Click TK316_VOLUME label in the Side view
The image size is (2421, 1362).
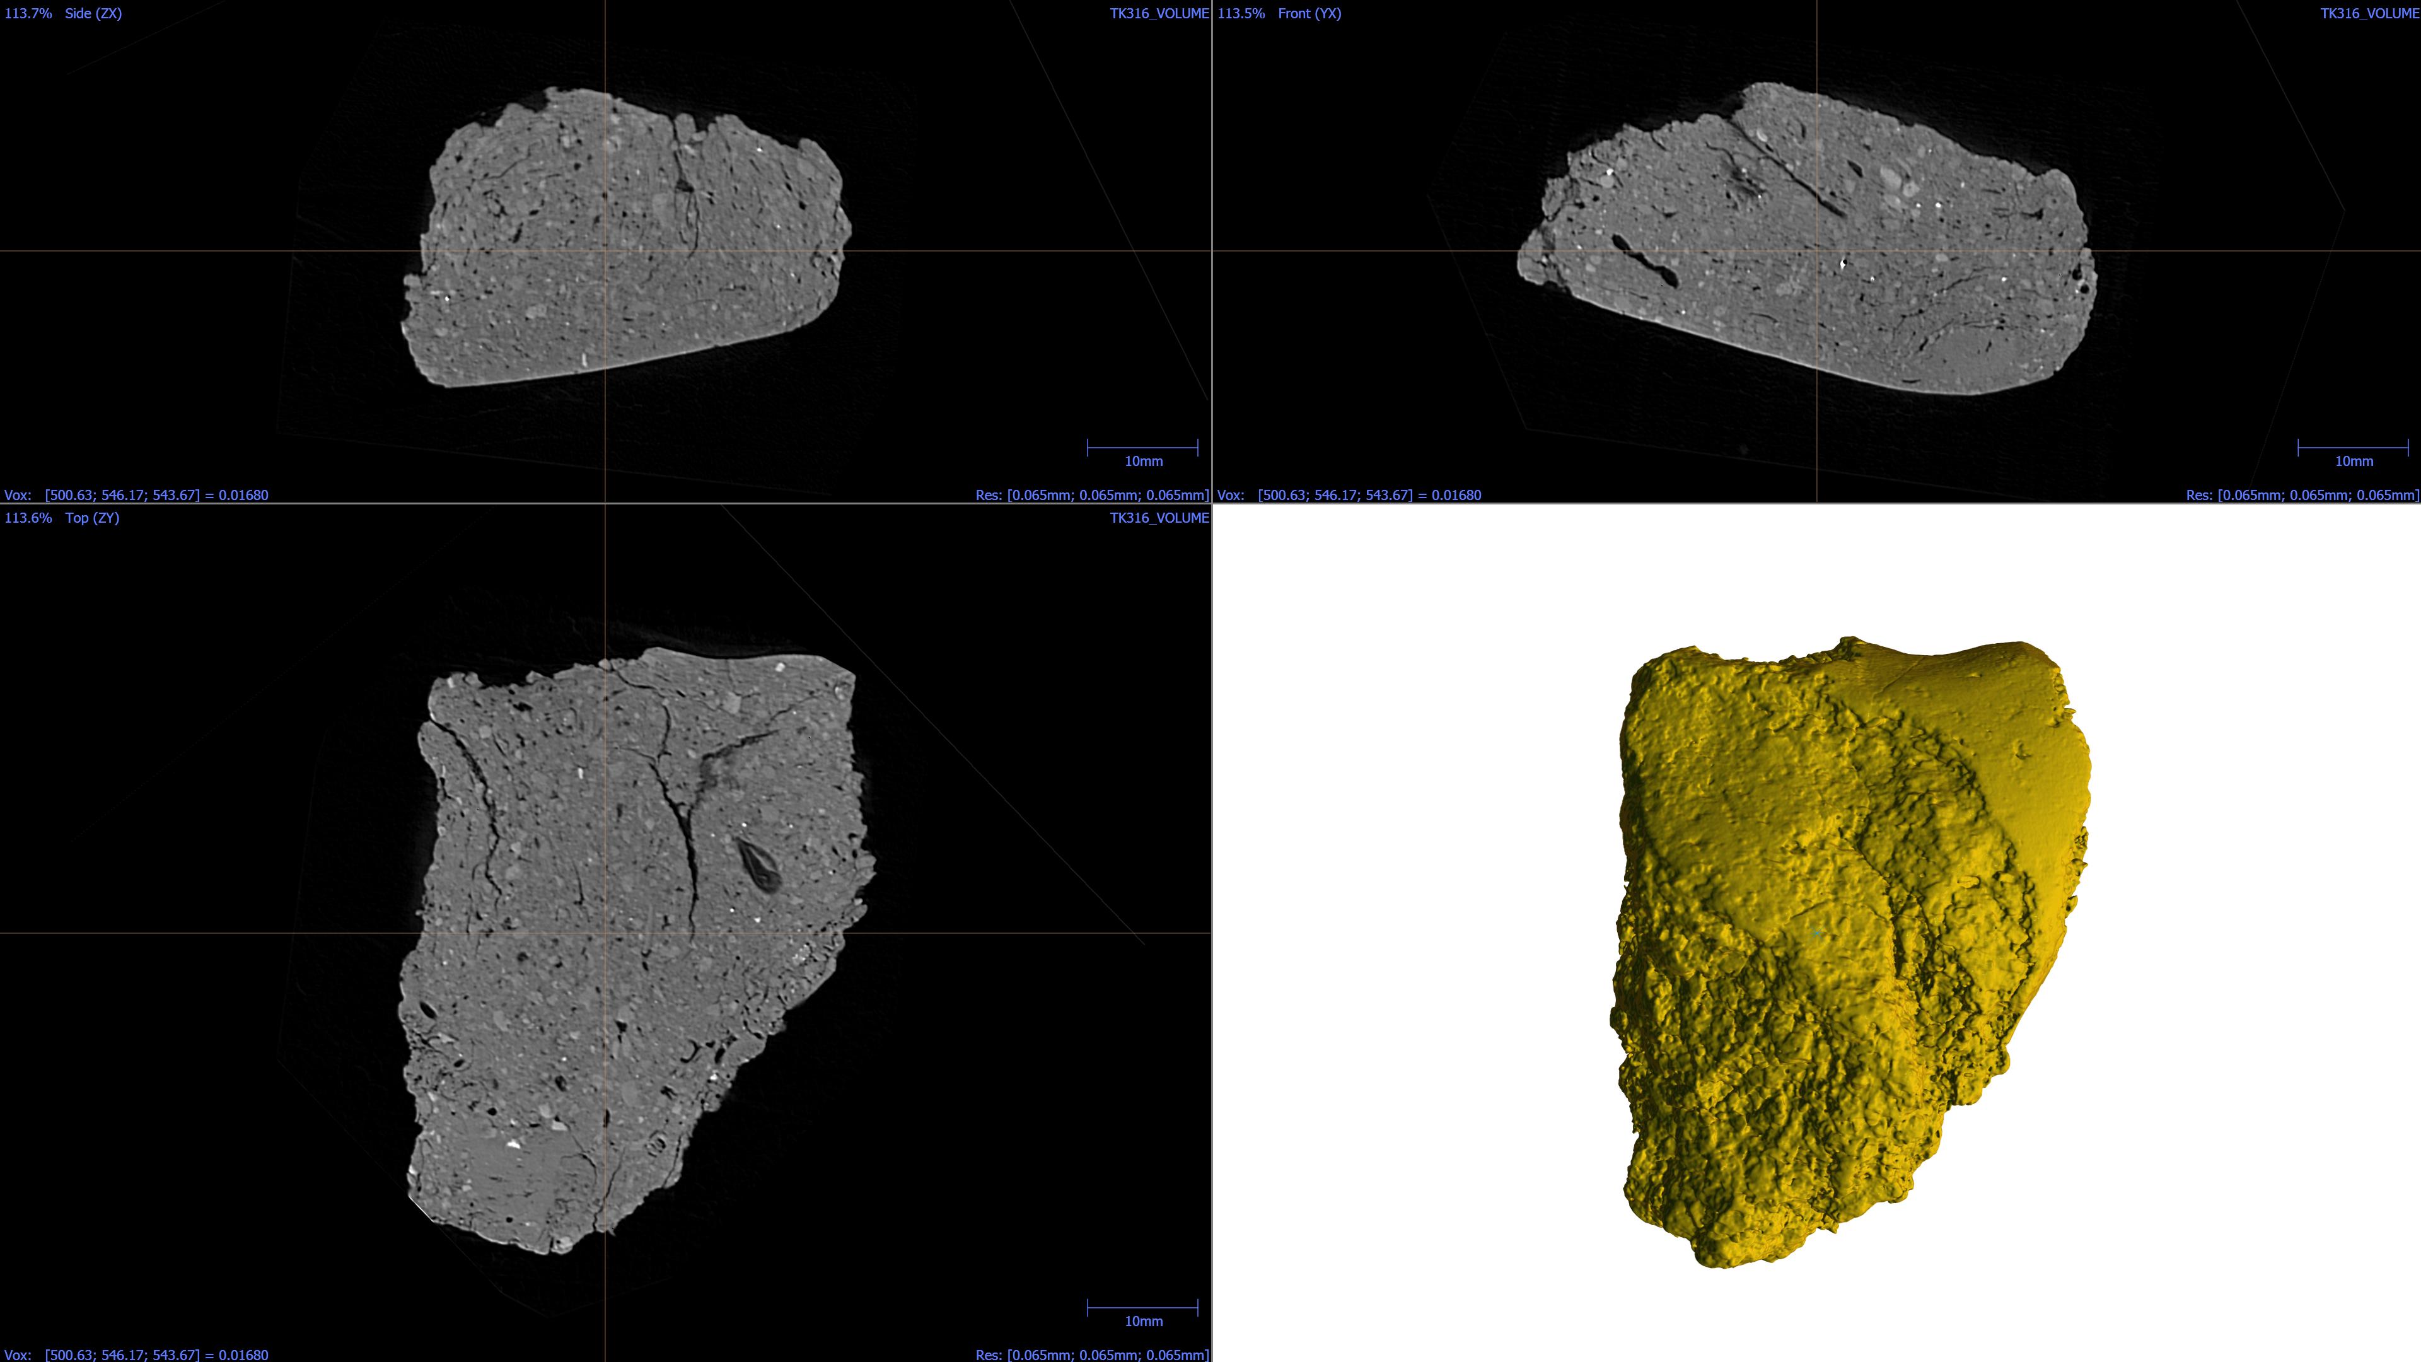[x=1159, y=13]
